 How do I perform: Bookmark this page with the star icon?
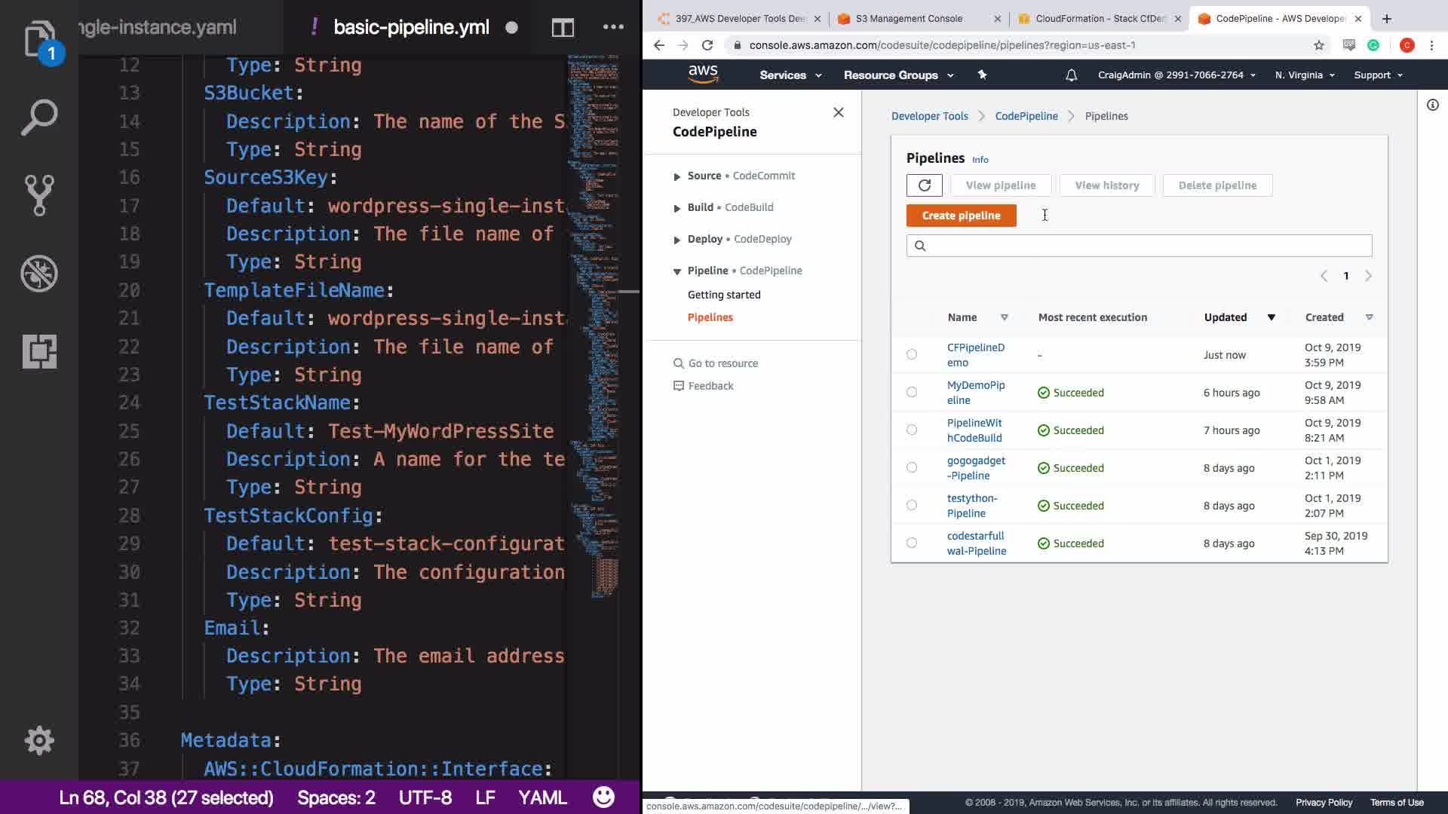(1318, 45)
